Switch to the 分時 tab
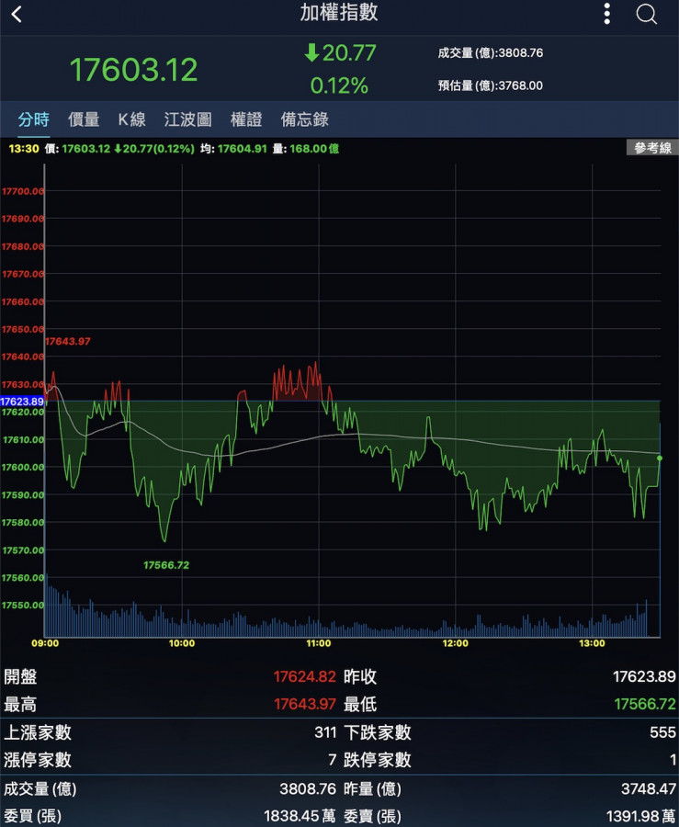679x827 pixels. (x=34, y=119)
